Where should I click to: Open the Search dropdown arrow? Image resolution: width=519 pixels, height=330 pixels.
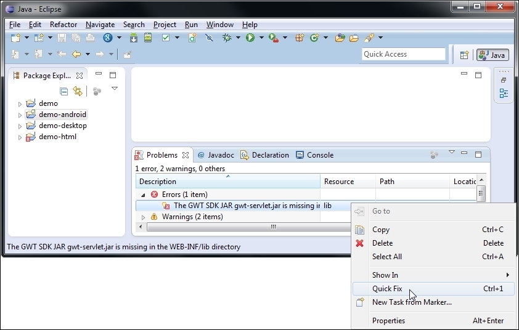(381, 38)
